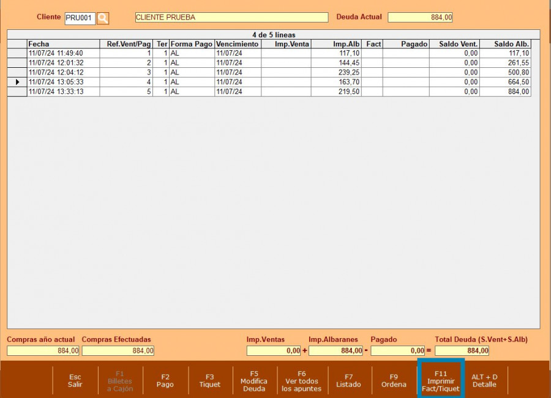Click row selector arrow for row 4
551x398 pixels.
coord(17,82)
